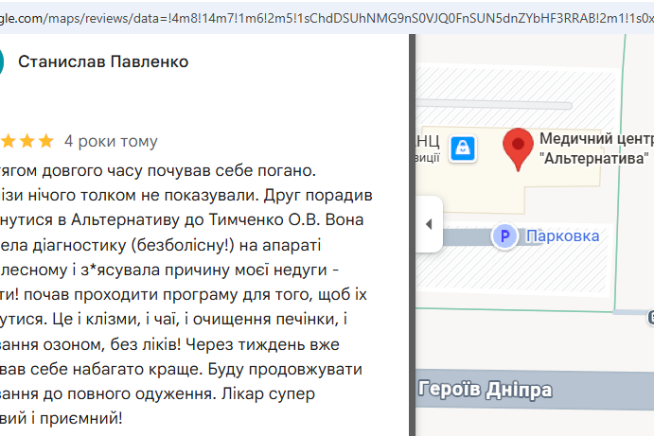The height and width of the screenshot is (436, 654).
Task: Open the Парковка map label
Action: click(x=562, y=235)
